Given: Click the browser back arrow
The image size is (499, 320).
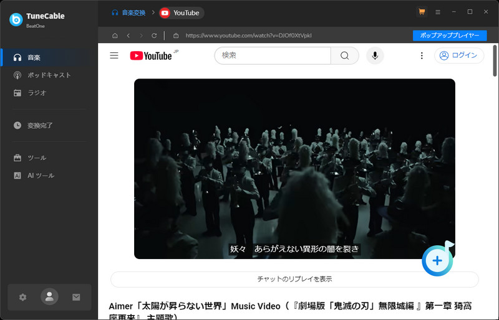Looking at the screenshot, I should click(128, 35).
